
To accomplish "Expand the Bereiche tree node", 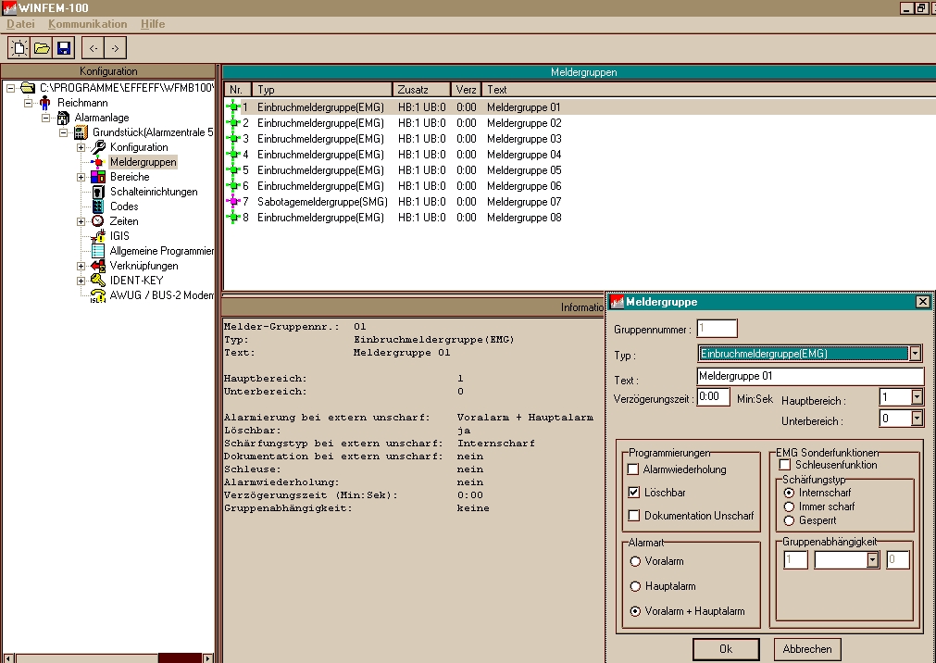I will (81, 177).
